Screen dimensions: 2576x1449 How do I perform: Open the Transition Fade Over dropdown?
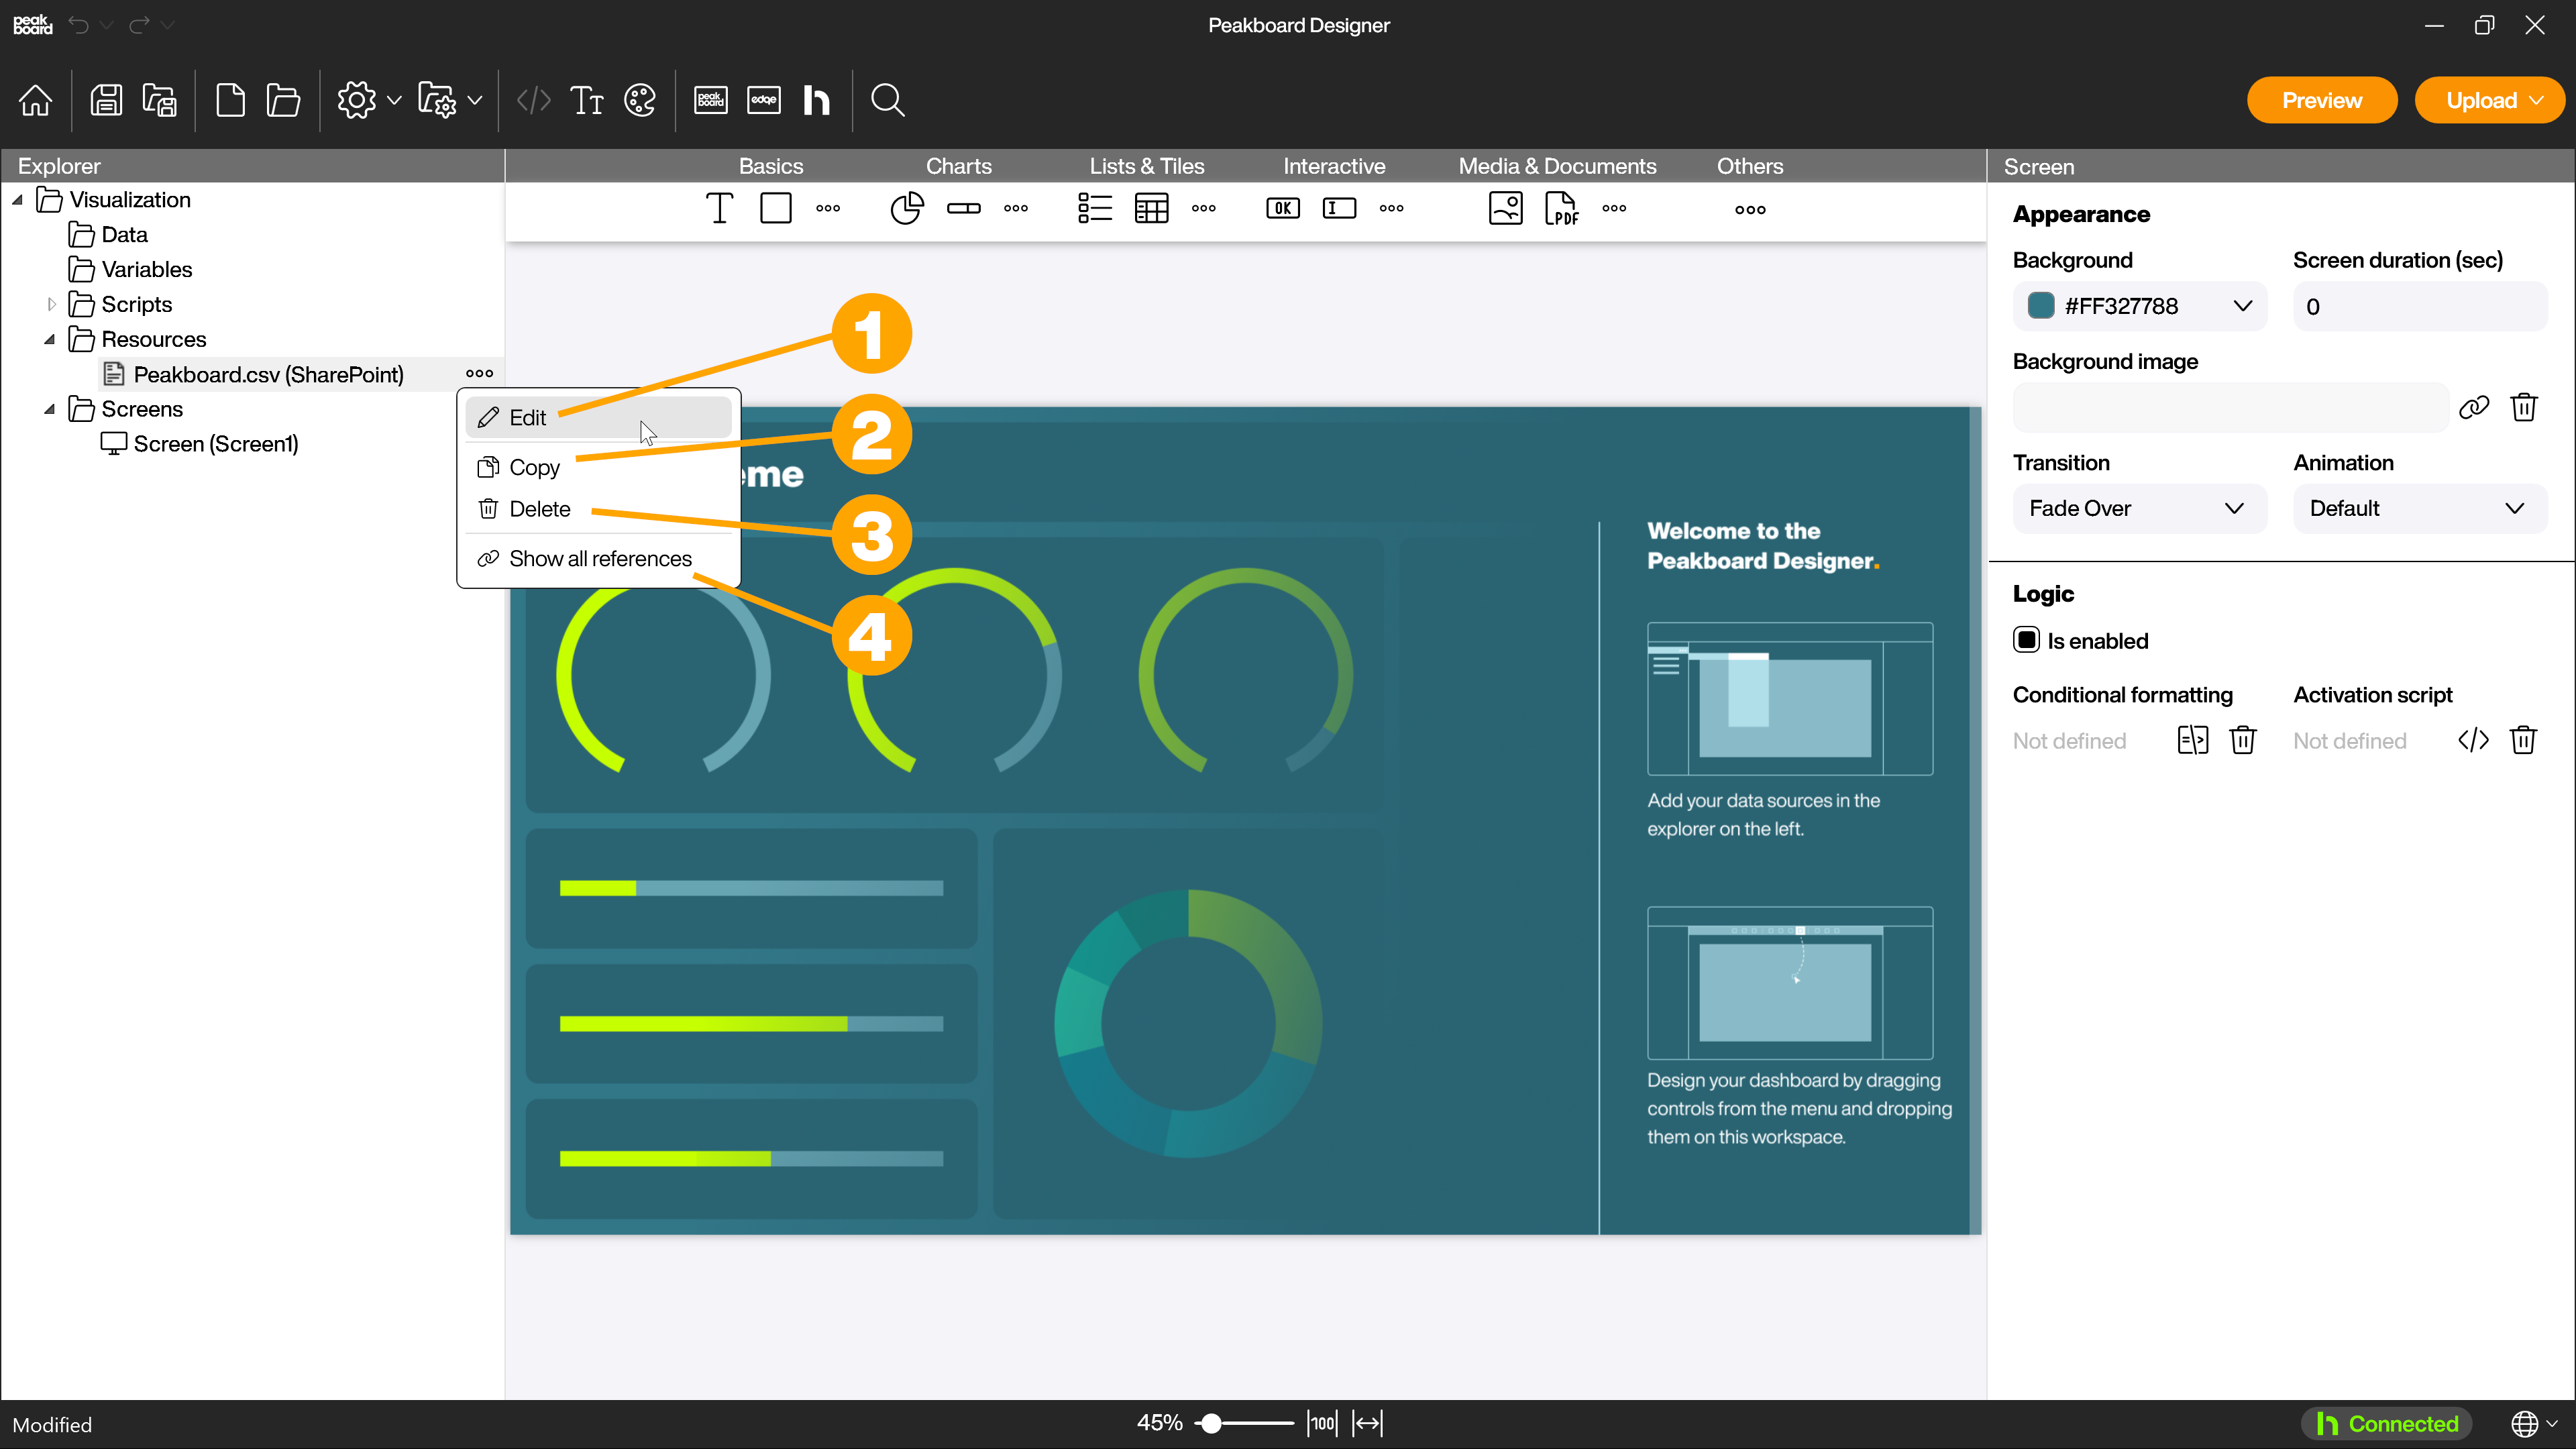click(x=2140, y=508)
